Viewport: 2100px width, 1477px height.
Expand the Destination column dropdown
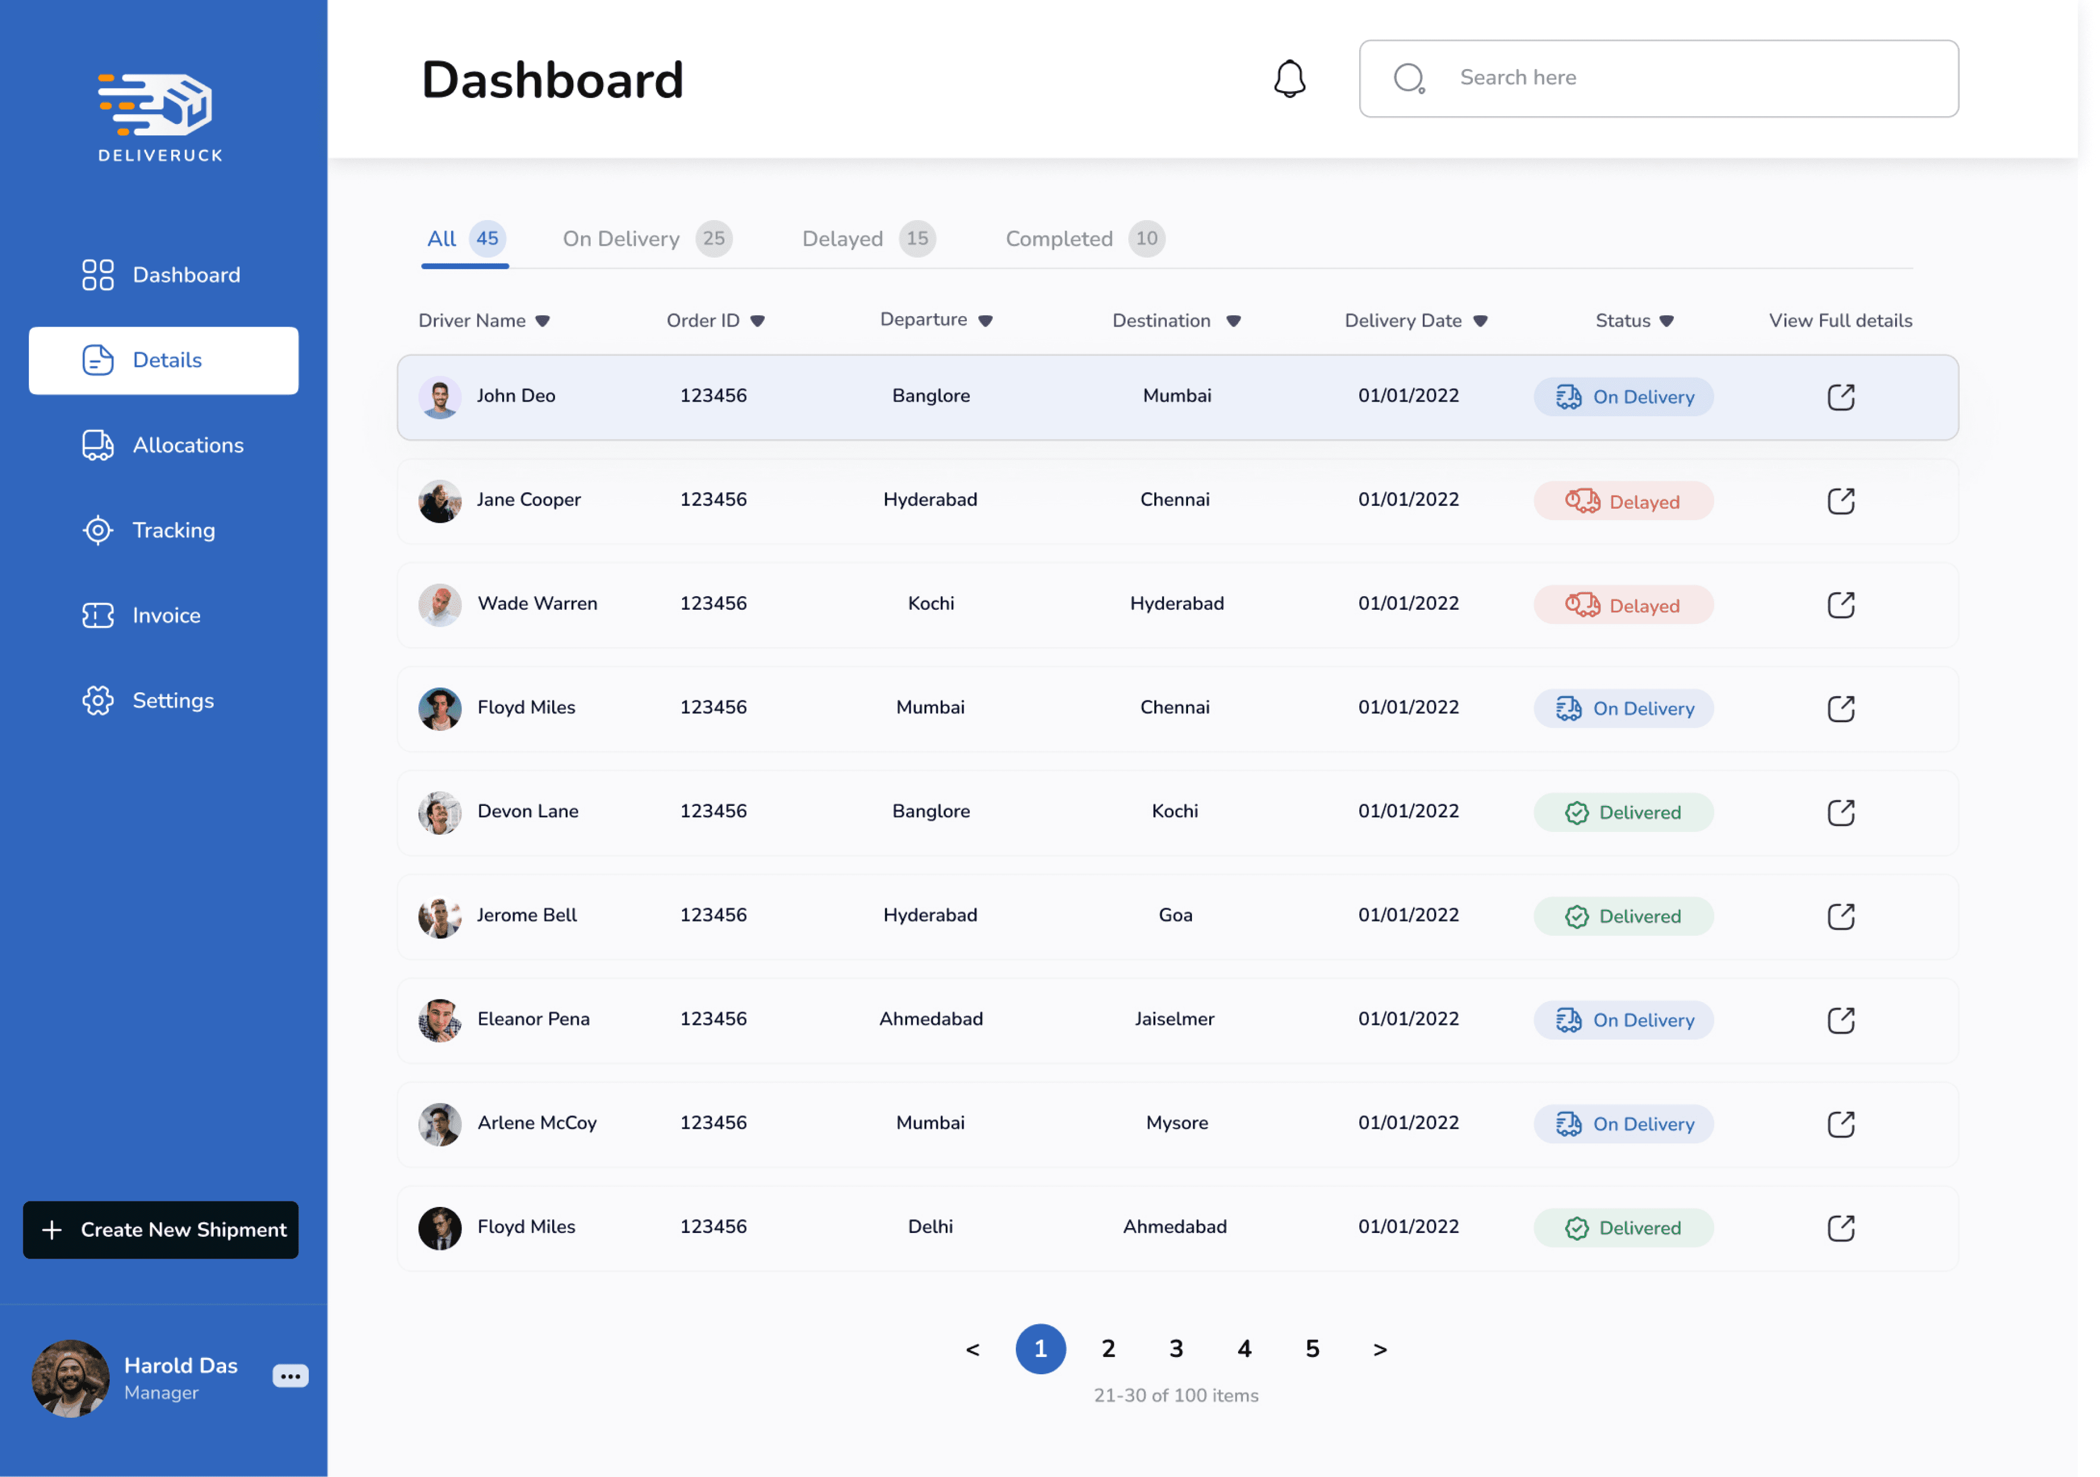1233,321
